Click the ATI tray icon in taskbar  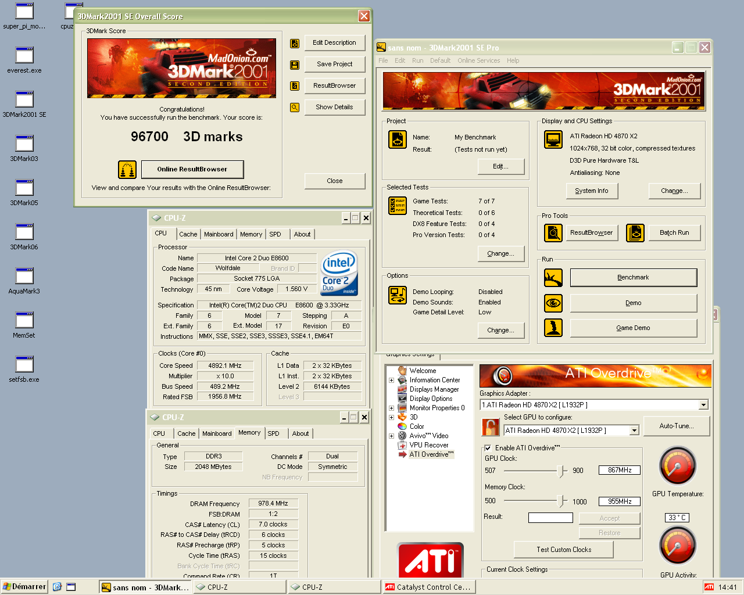coord(709,587)
